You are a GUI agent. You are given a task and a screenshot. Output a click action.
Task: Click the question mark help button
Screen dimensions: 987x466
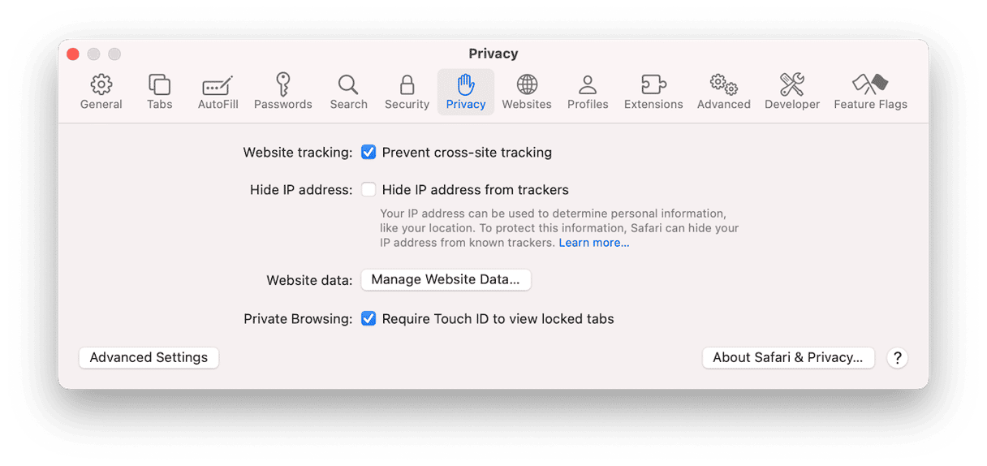(x=897, y=357)
